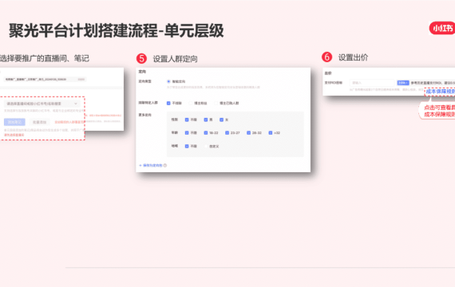455x287 pixels.
Task: Click the "更多定向" label
Action: pyautogui.click(x=144, y=115)
